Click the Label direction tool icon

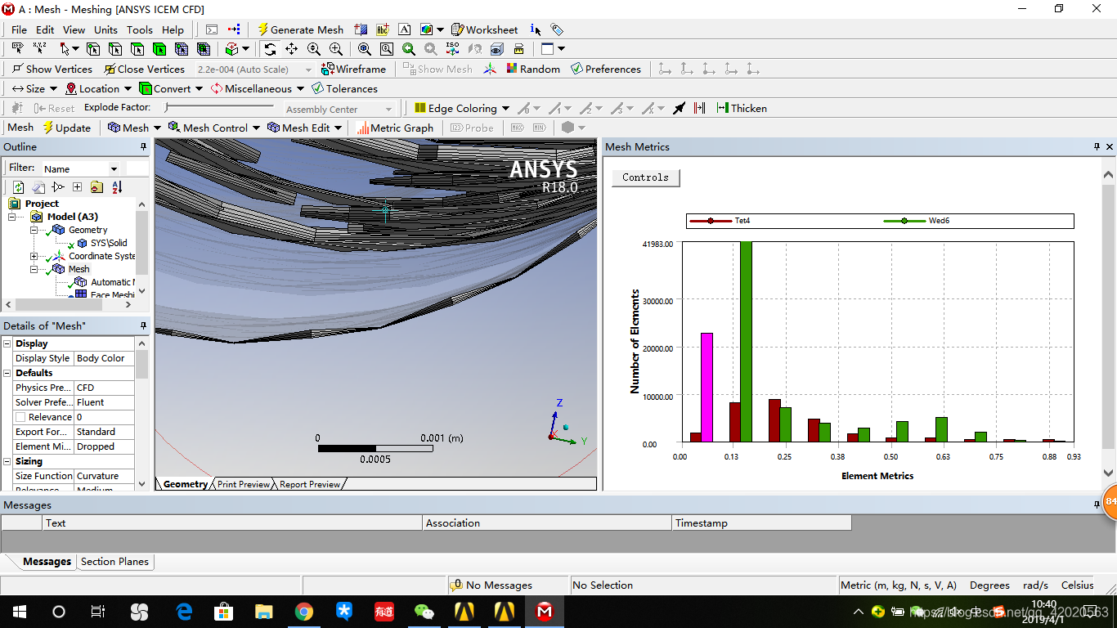click(x=17, y=49)
